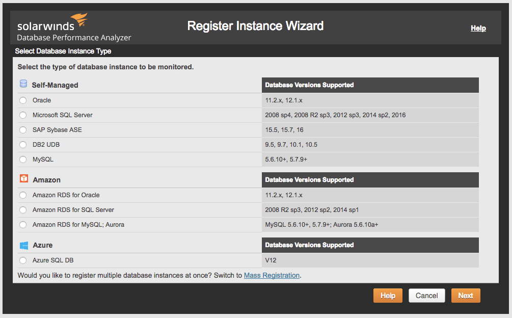The height and width of the screenshot is (318, 512).
Task: Click the 'Amazon' section heading
Action: coord(46,180)
